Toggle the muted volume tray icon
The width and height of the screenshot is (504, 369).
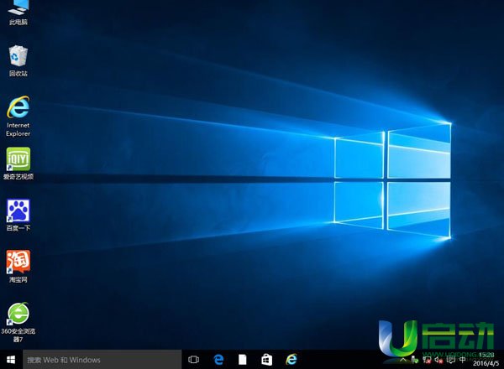(438, 360)
